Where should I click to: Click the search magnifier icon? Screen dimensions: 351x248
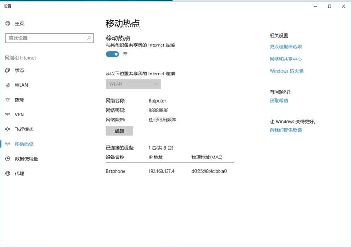click(x=89, y=38)
